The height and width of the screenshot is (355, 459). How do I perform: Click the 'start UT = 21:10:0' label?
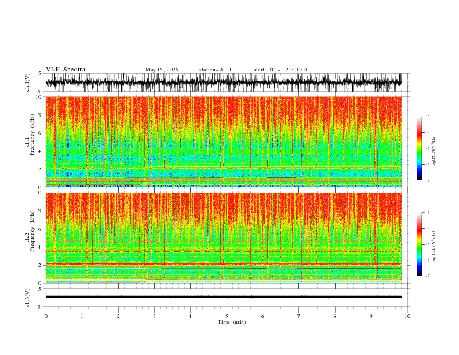(x=280, y=70)
